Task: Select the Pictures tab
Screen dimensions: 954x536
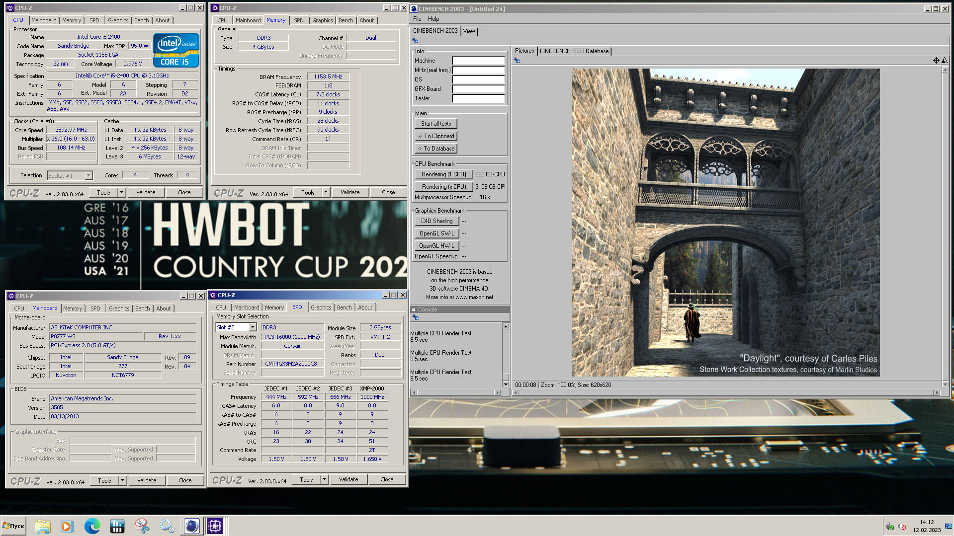Action: [x=524, y=51]
